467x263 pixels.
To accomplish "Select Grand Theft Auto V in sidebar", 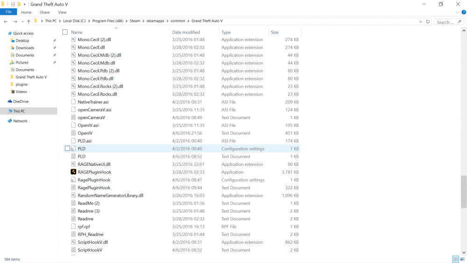I will pos(31,77).
